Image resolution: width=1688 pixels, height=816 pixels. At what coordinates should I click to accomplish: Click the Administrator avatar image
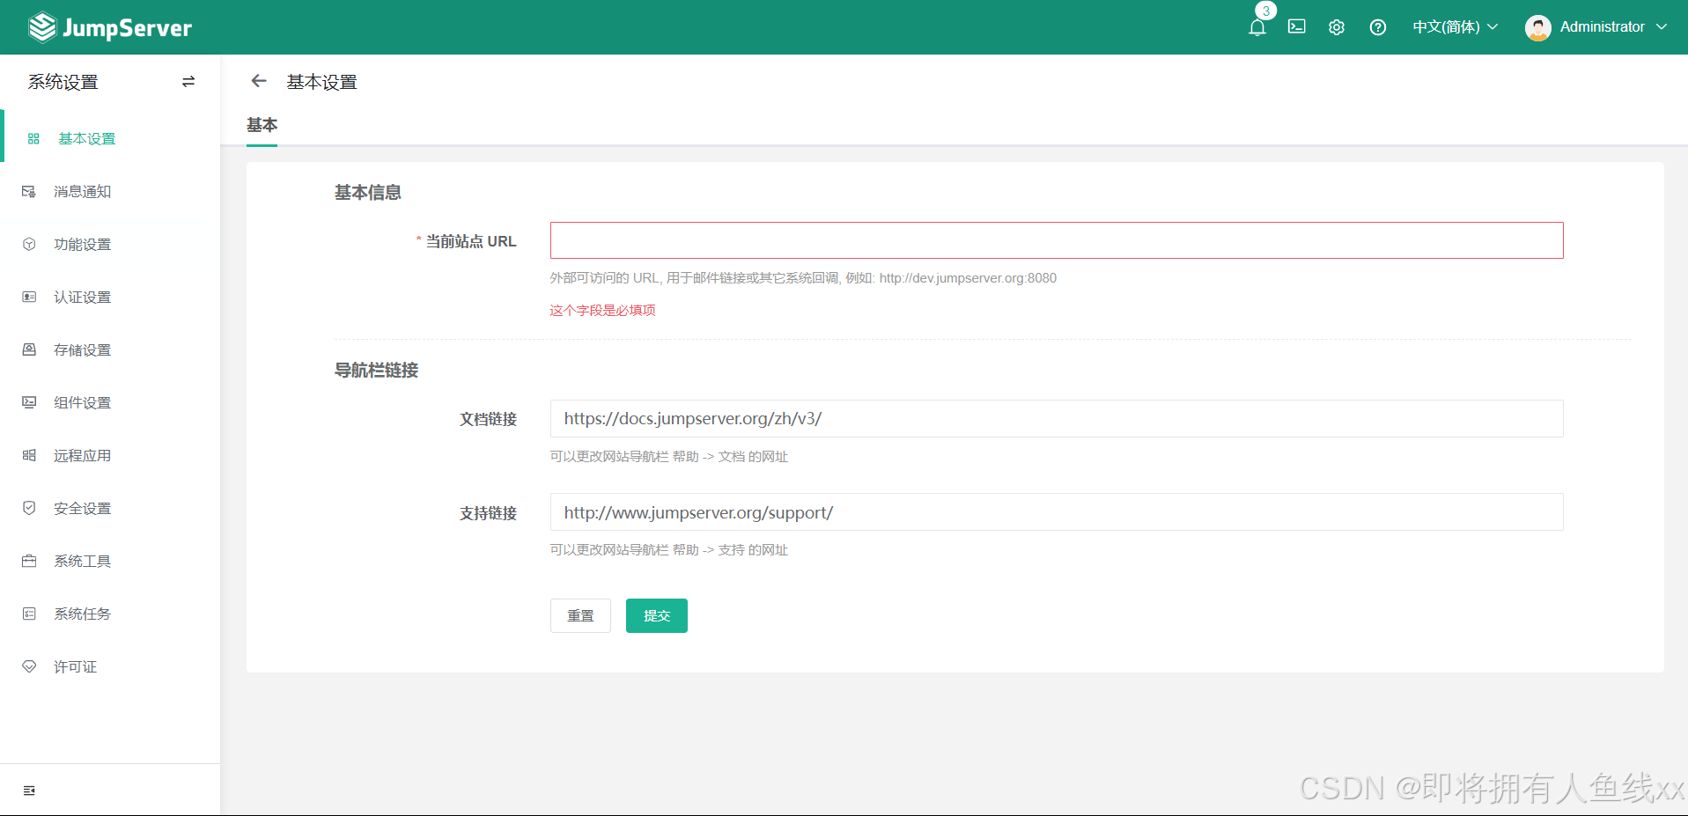pyautogui.click(x=1537, y=27)
